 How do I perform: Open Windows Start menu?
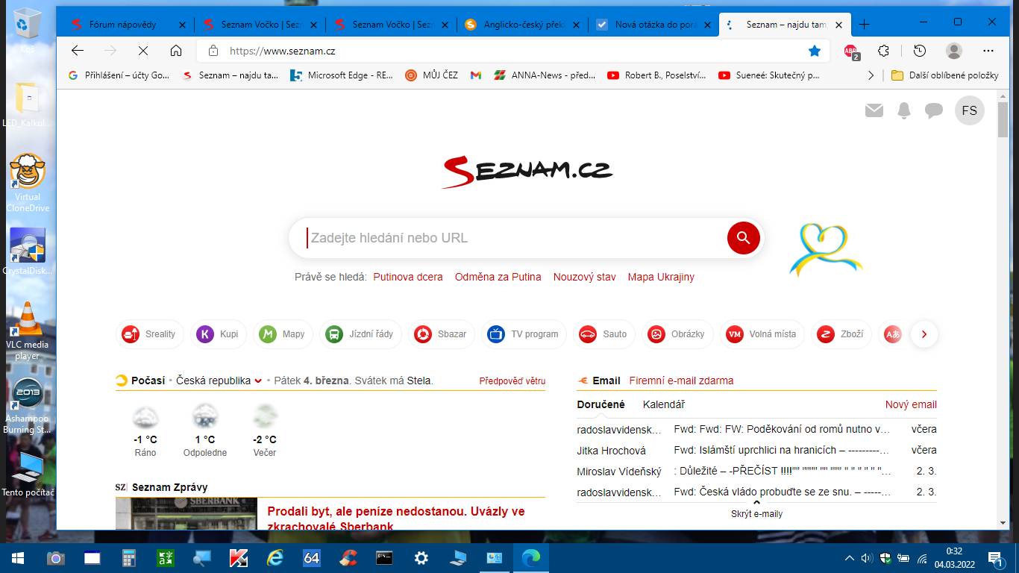coord(17,558)
